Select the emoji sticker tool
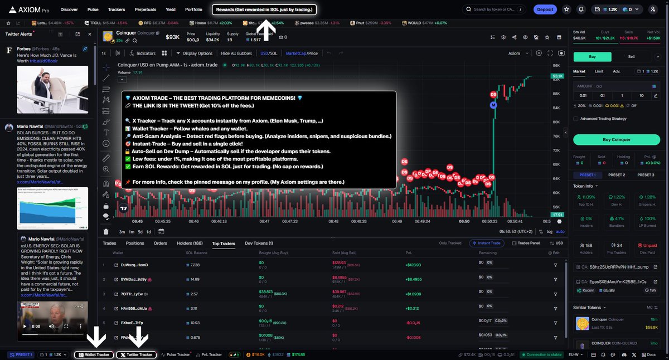 pos(106,144)
